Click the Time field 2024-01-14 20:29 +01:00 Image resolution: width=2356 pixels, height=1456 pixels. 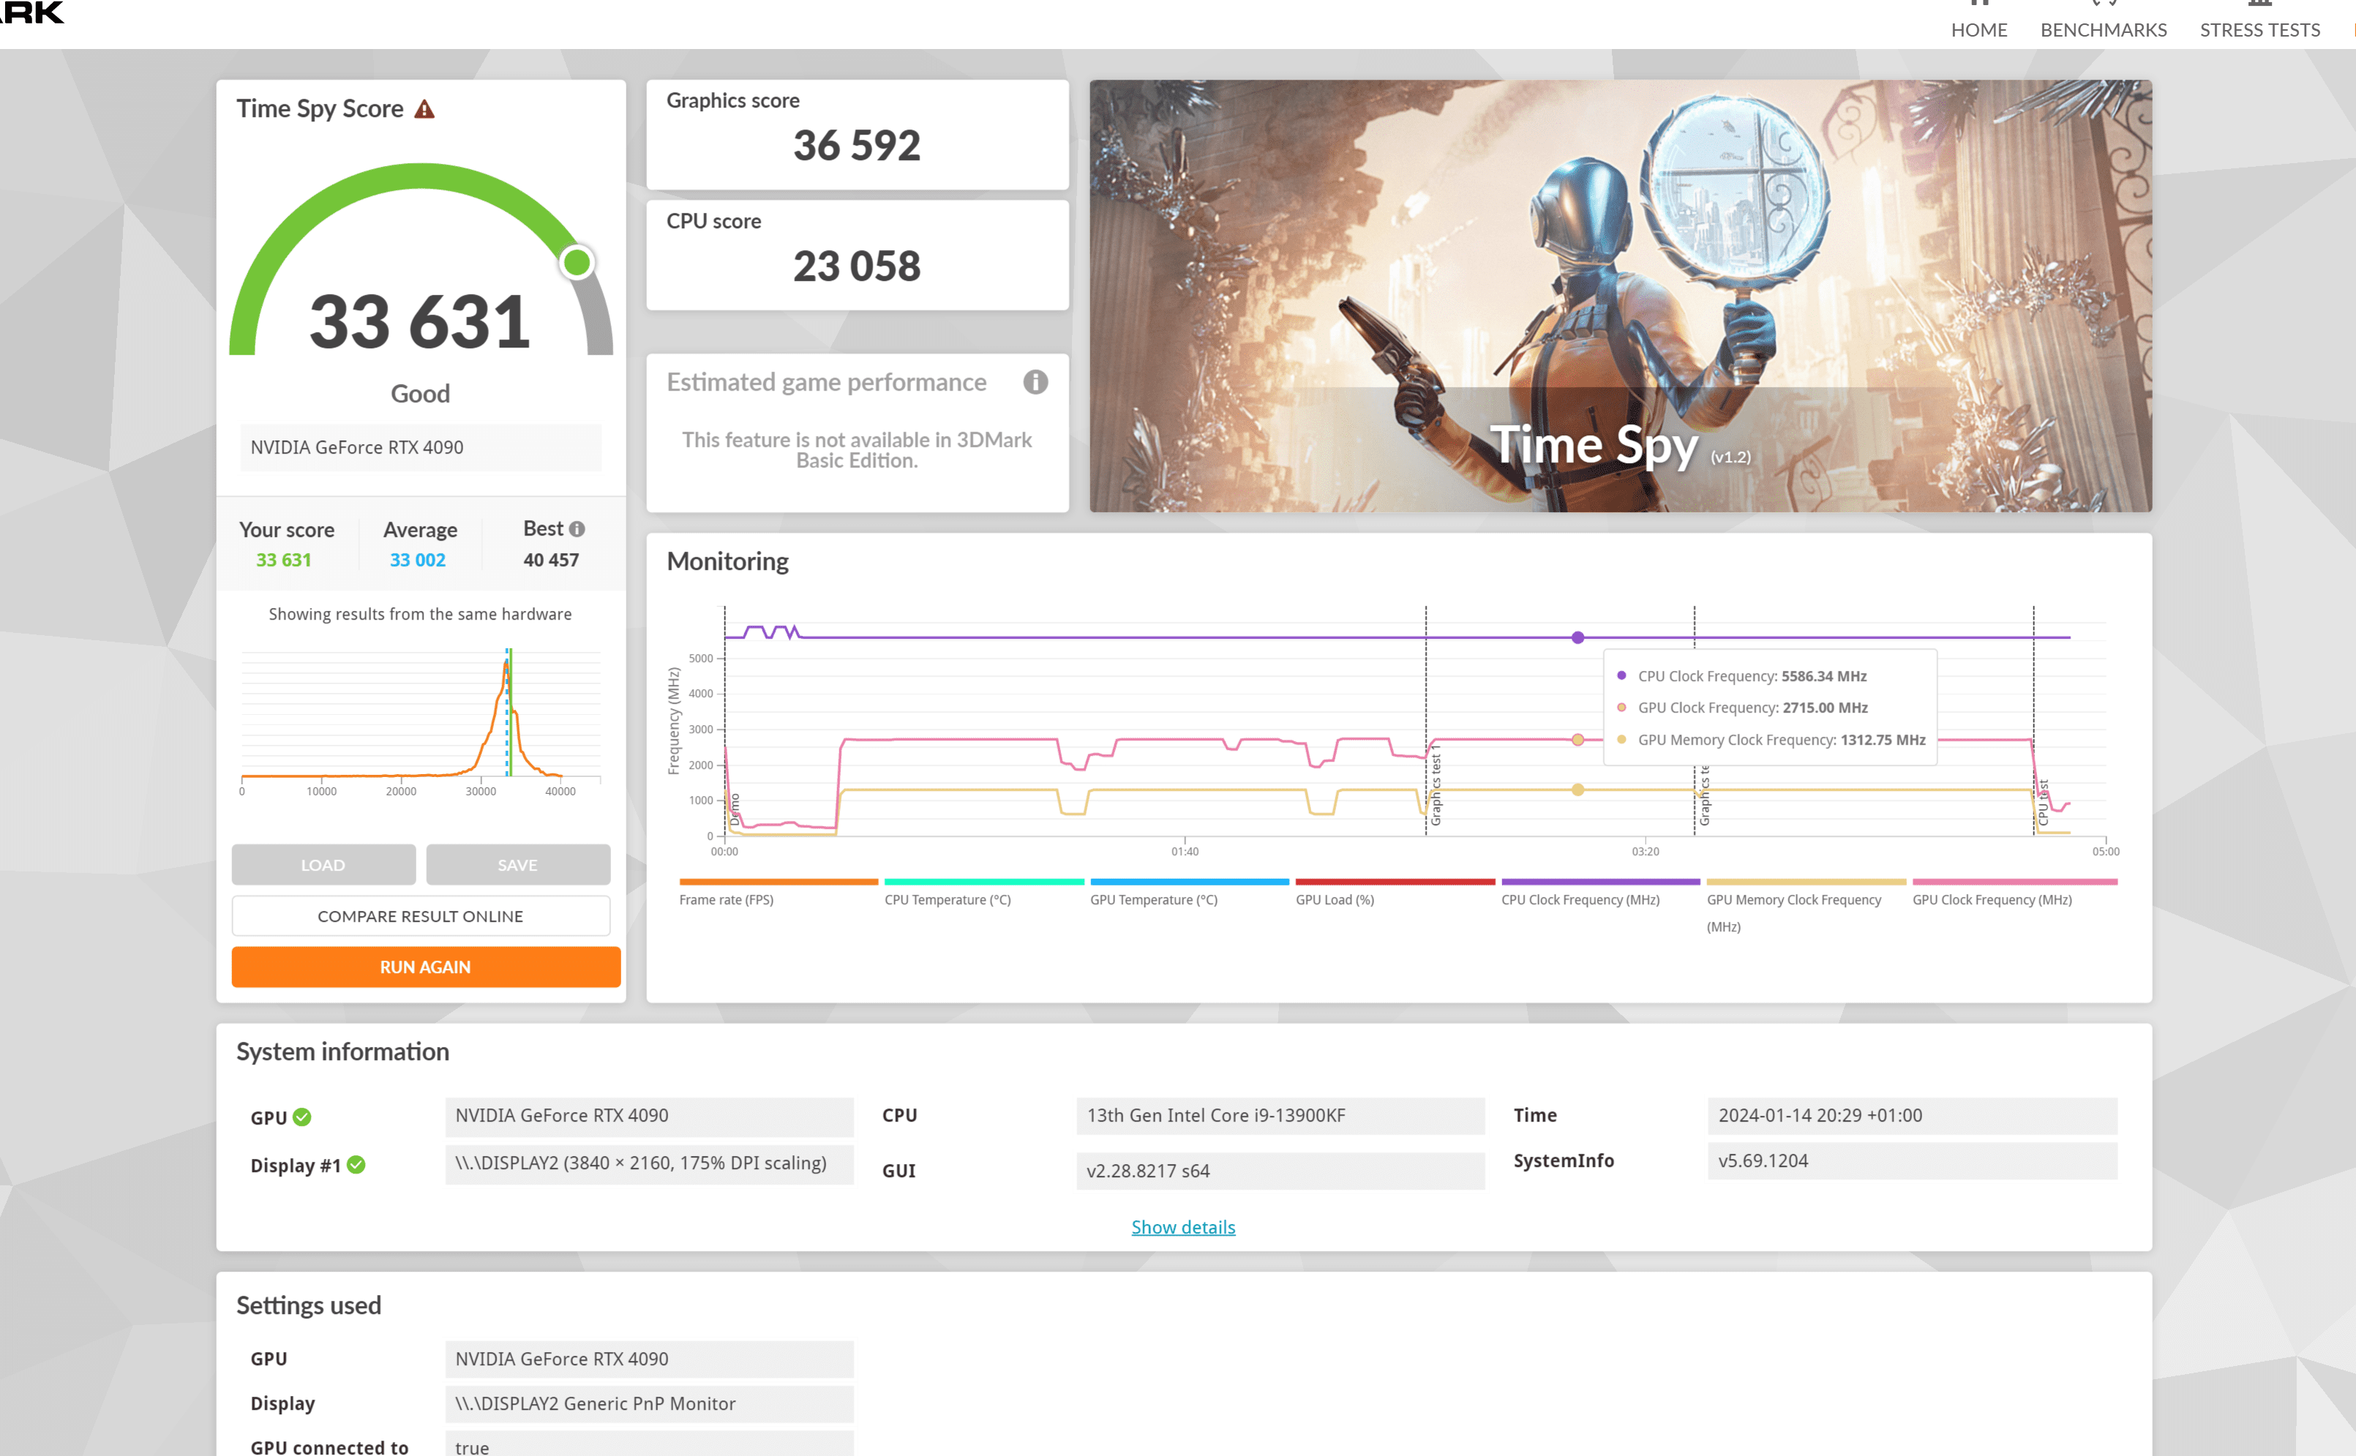tap(1912, 1115)
